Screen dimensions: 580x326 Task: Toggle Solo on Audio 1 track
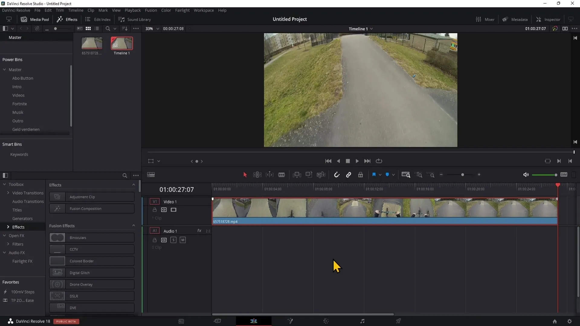tap(173, 240)
